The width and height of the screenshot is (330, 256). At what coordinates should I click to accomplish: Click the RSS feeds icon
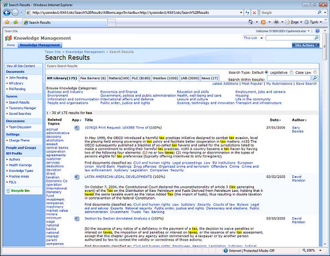pos(263,22)
